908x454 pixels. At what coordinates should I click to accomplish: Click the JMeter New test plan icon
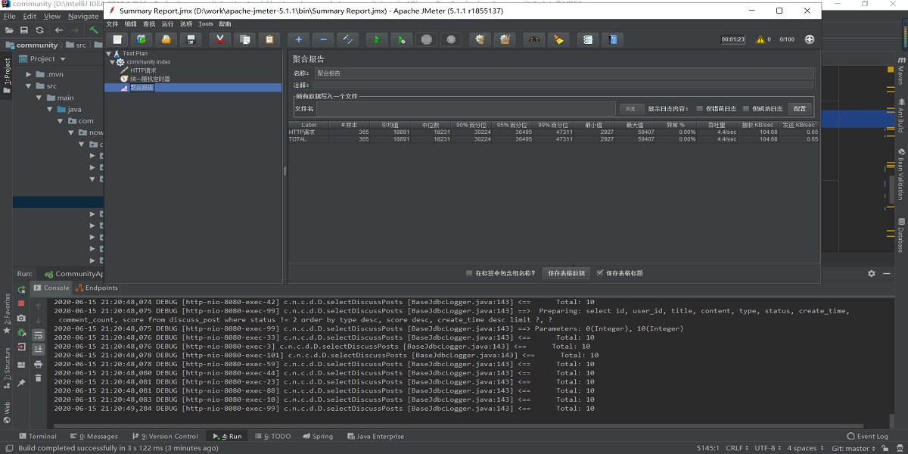point(117,39)
